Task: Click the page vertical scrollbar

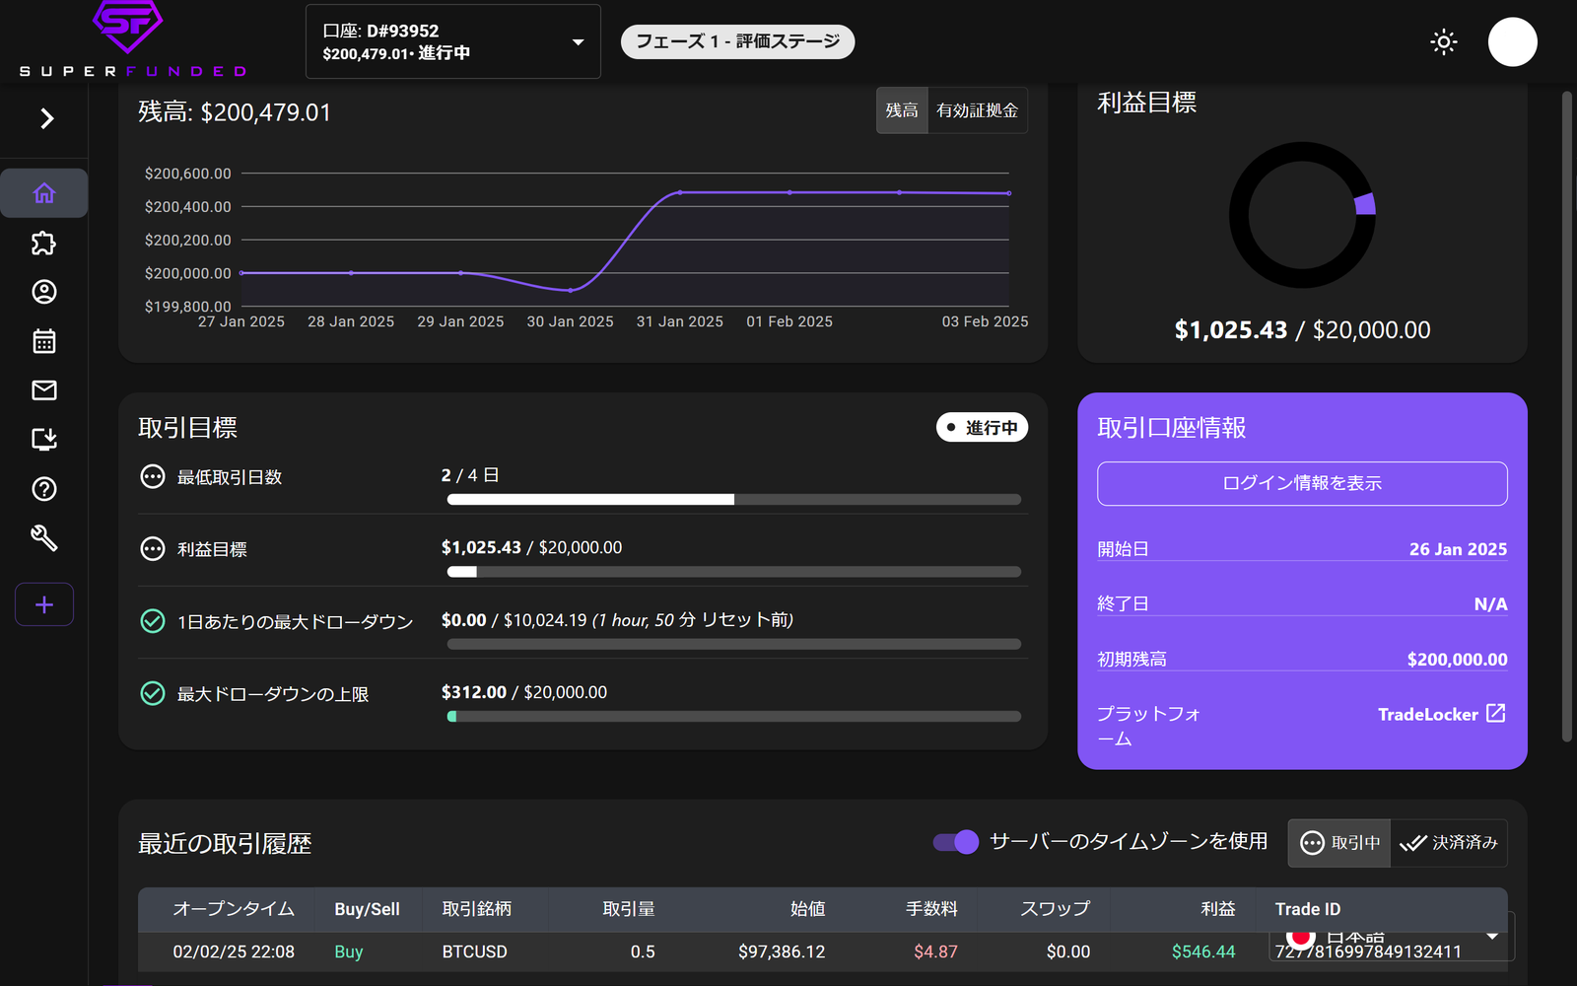Action: coord(1567,416)
